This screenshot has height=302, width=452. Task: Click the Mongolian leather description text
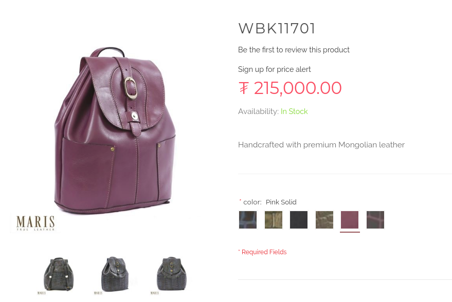(x=321, y=145)
